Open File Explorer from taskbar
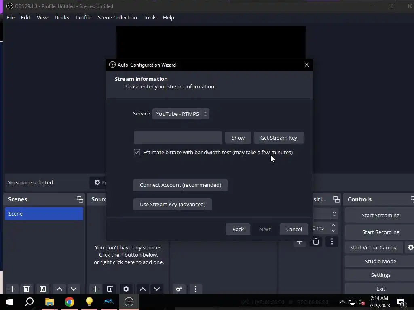The height and width of the screenshot is (310, 414). tap(49, 302)
